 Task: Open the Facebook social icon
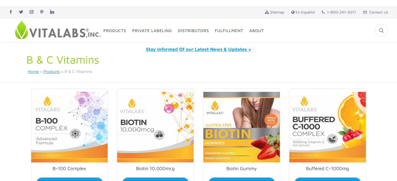pyautogui.click(x=11, y=12)
